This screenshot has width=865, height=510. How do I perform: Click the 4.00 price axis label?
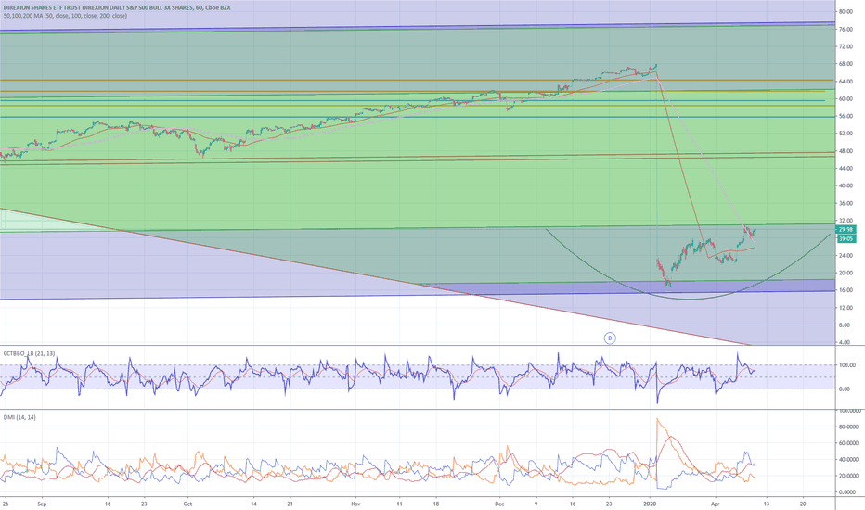tap(846, 342)
